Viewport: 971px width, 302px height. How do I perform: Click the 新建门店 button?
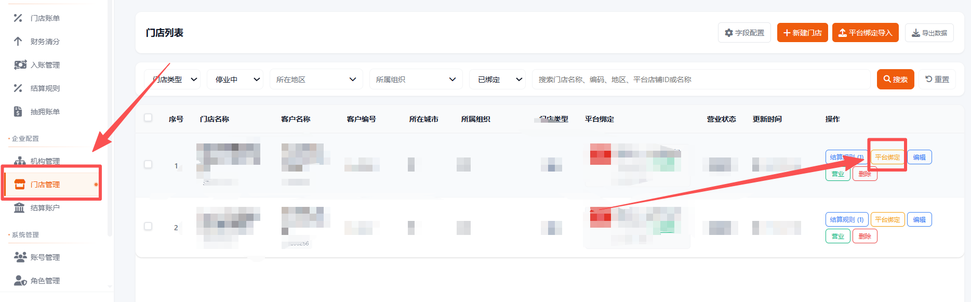(x=803, y=33)
